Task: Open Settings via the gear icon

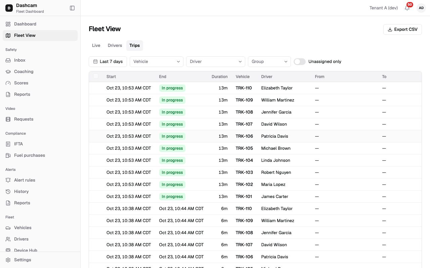Action: tap(8, 260)
